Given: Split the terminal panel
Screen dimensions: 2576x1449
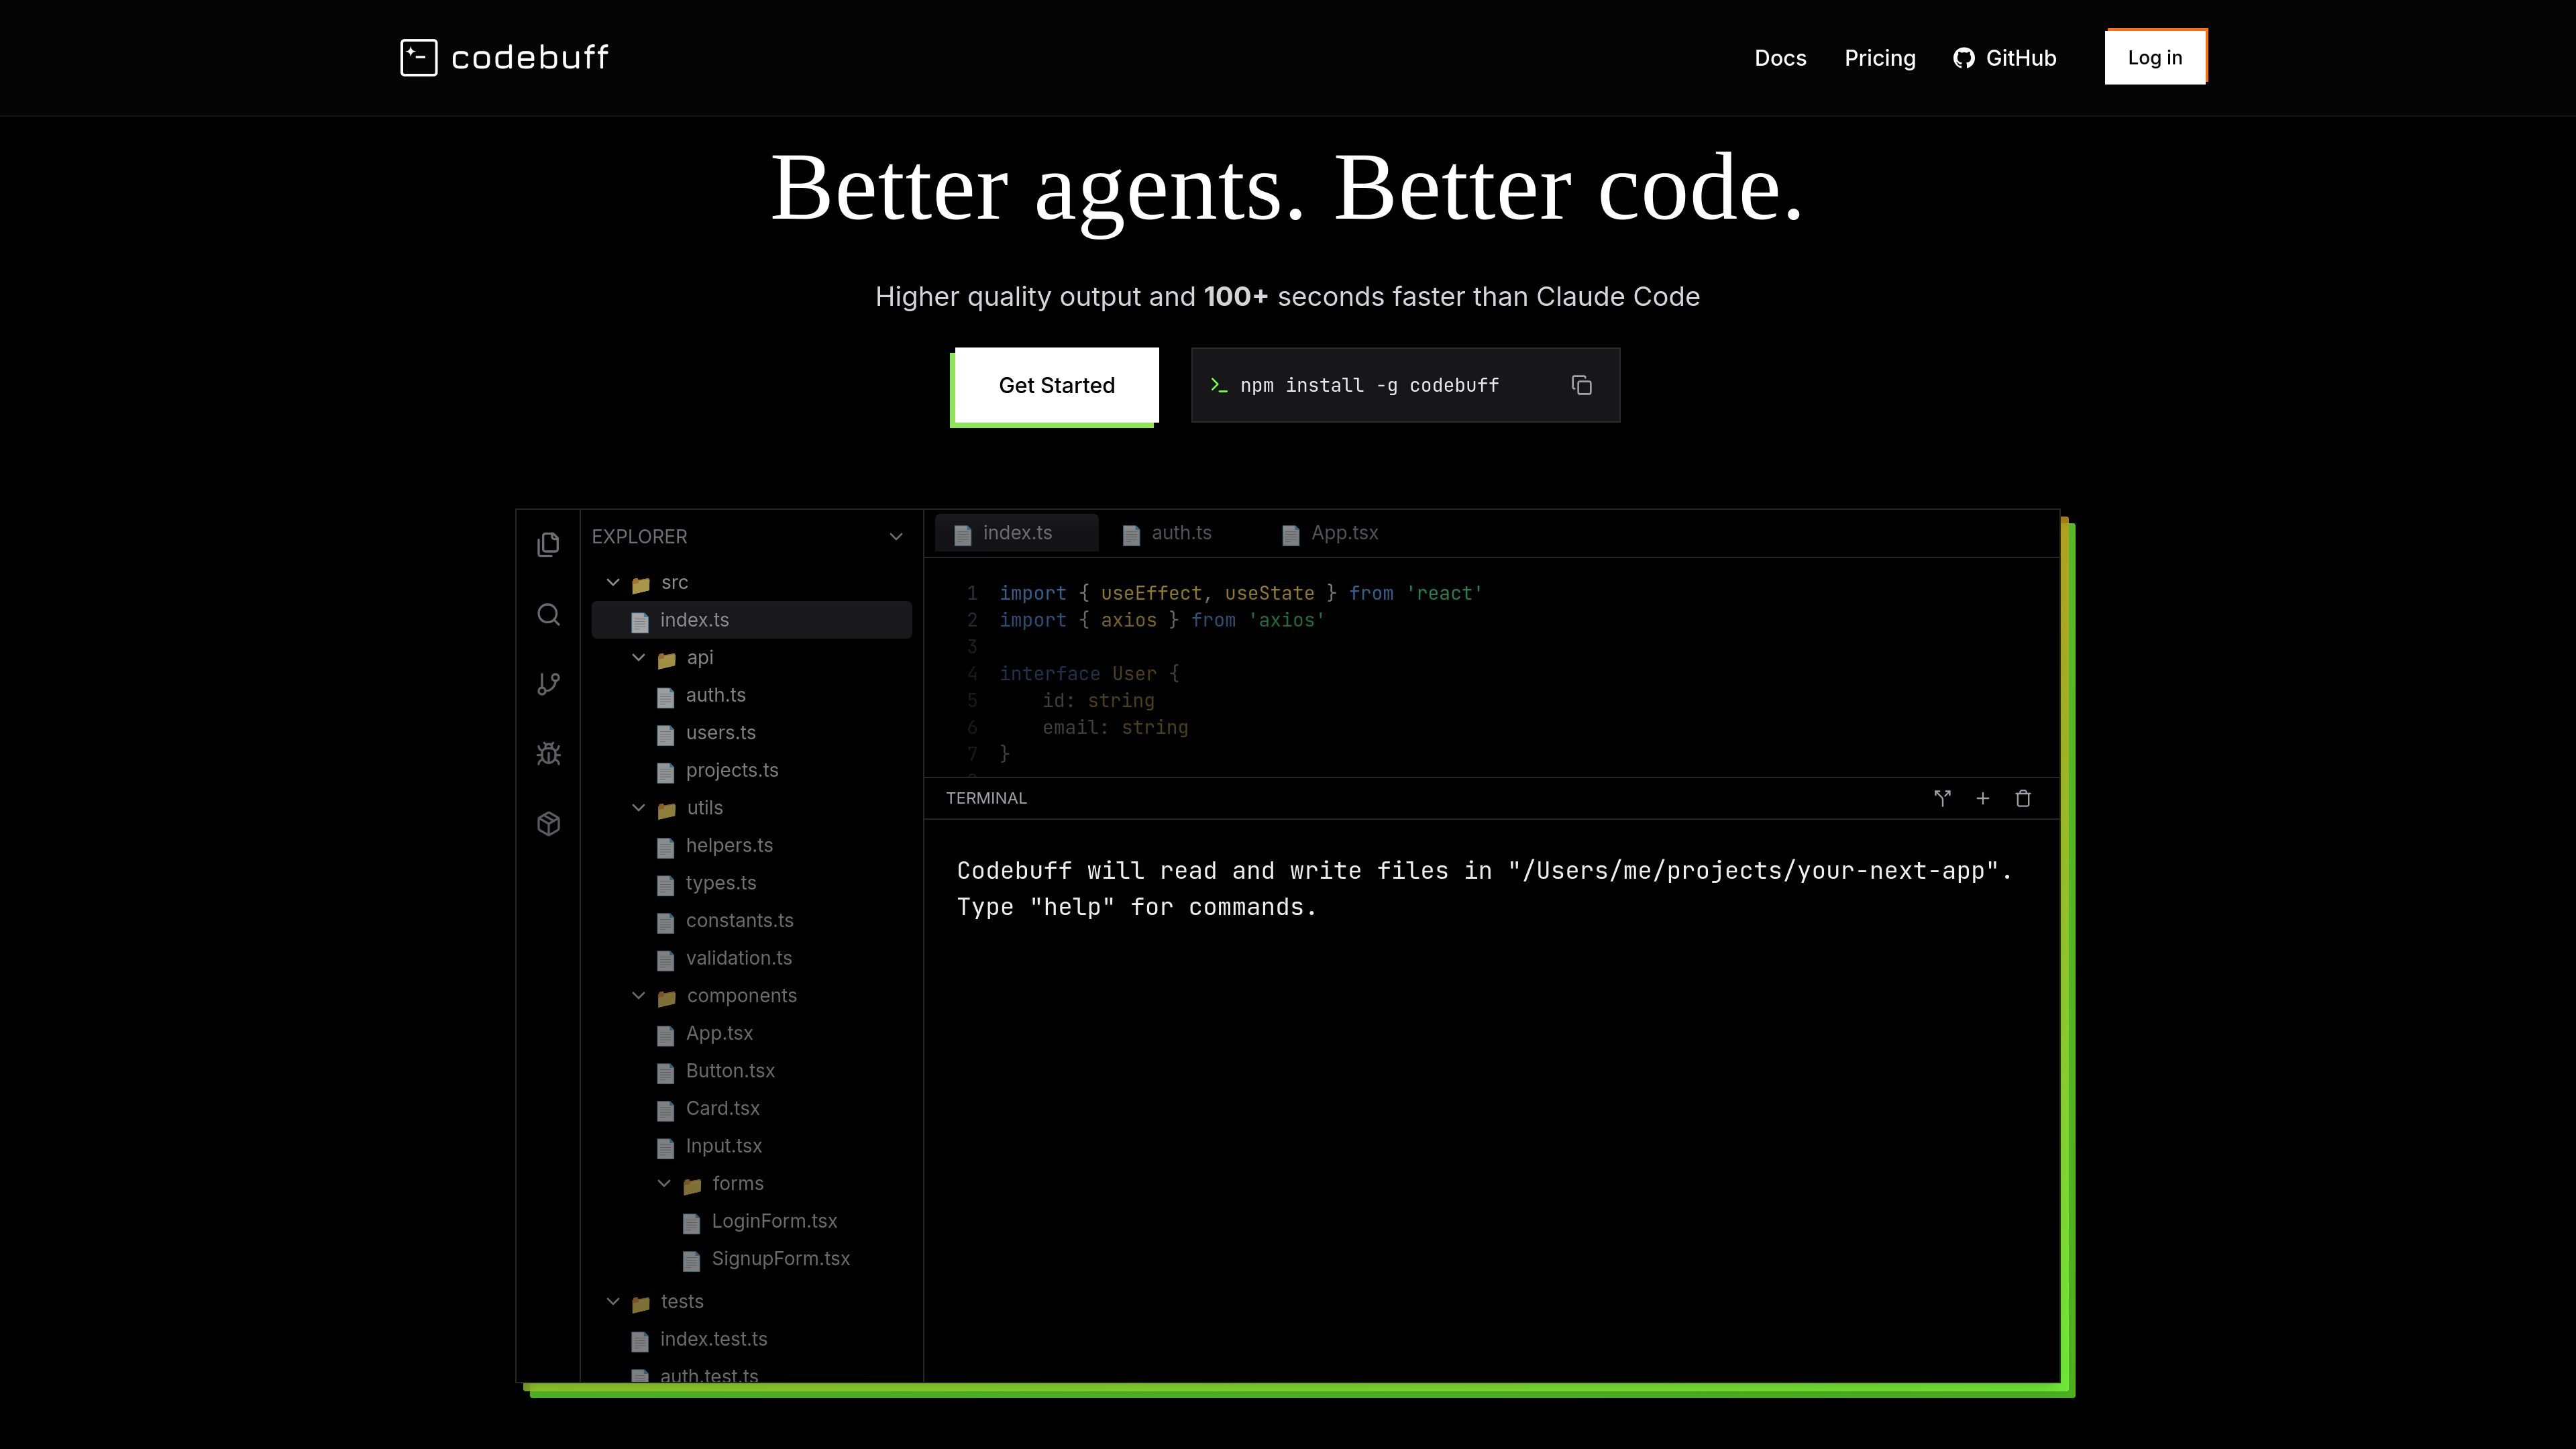Looking at the screenshot, I should pyautogui.click(x=1942, y=798).
